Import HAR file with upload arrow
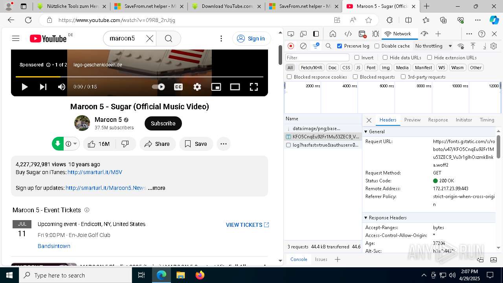Screen dimensions: 503x283 point(473,46)
